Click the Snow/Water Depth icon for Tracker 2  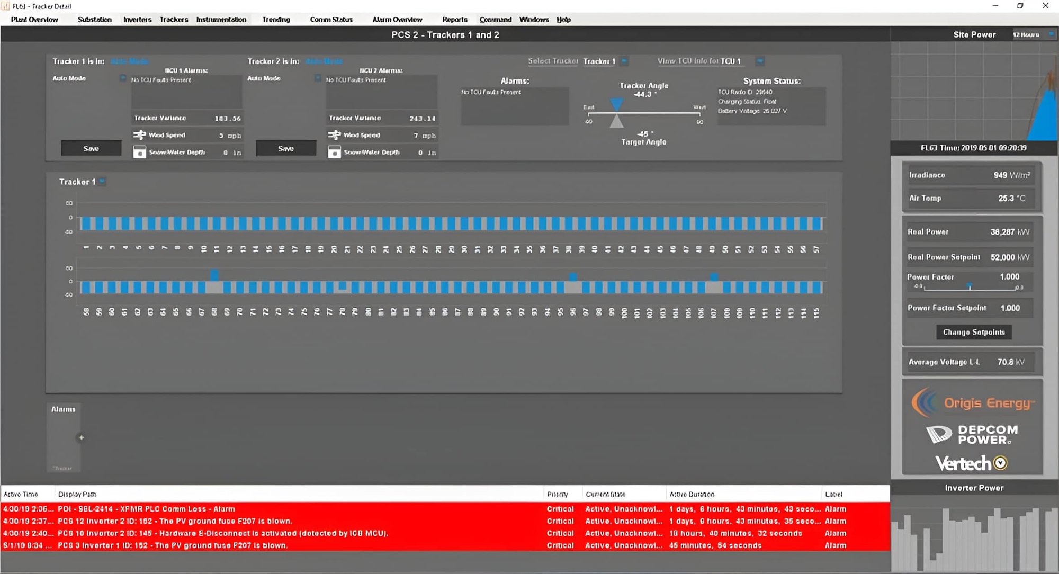[336, 153]
